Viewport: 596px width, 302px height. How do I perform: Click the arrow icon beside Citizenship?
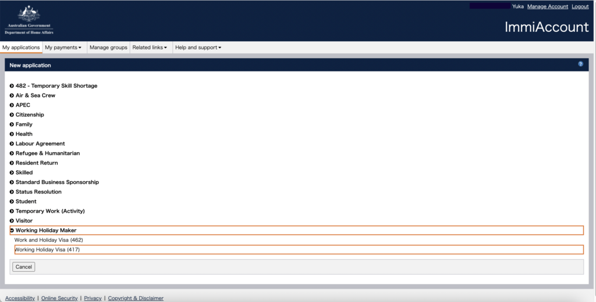[x=12, y=115]
